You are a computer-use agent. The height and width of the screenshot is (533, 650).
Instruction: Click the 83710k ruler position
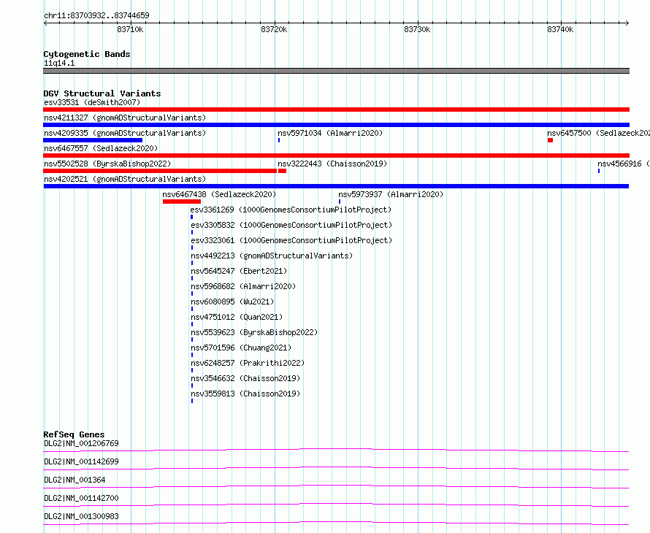point(130,29)
